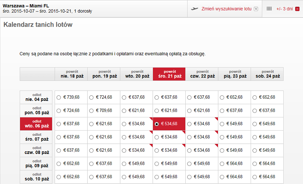
Task: Choose selected € 534,68 radio in red cell
Action: pos(157,124)
